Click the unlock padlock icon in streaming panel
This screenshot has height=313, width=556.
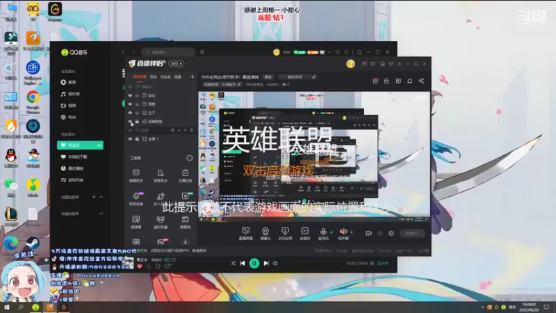tap(386, 81)
